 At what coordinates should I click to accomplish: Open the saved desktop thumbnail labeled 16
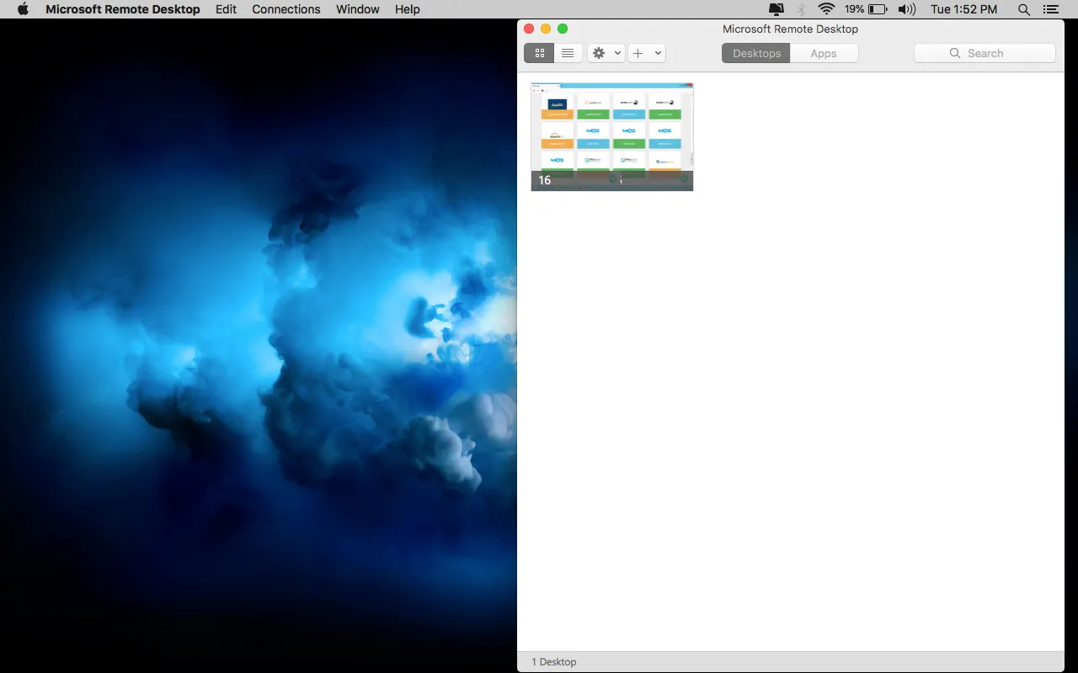612,136
